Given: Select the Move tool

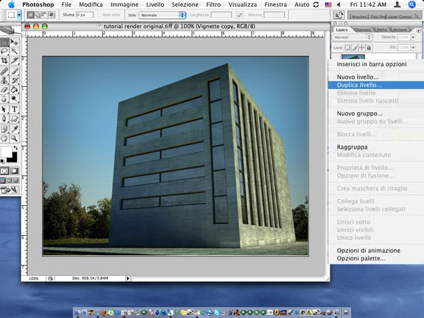Looking at the screenshot, I should pyautogui.click(x=15, y=42).
